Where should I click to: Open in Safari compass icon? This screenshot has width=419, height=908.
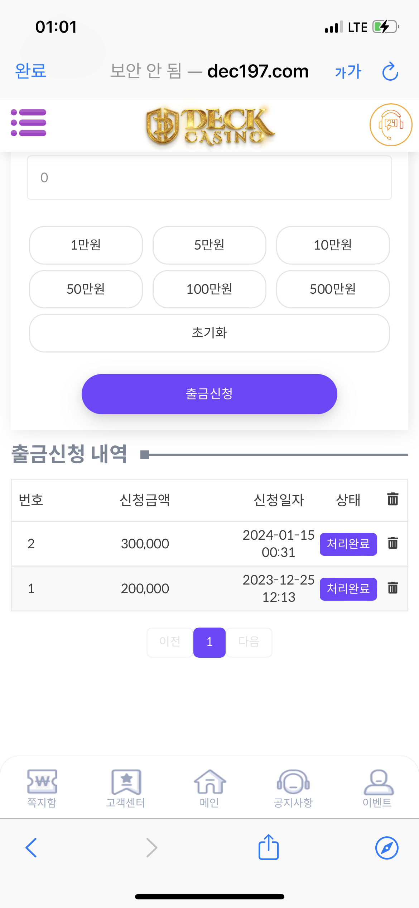click(386, 848)
